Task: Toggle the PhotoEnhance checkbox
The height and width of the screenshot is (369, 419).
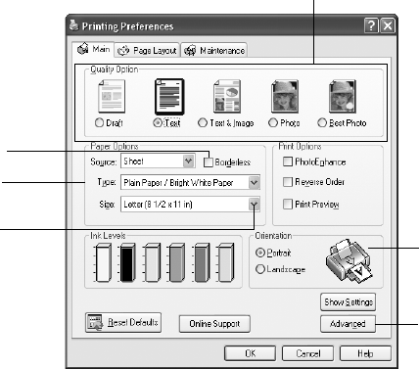Action: point(288,161)
